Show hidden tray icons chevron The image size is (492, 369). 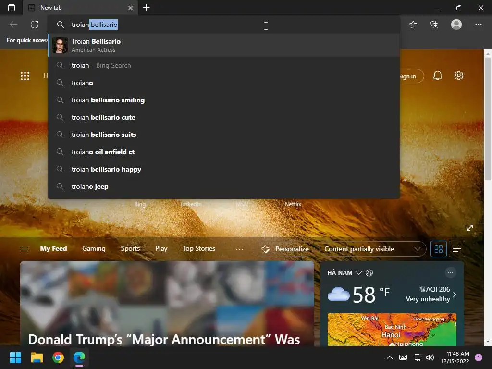[x=389, y=357]
